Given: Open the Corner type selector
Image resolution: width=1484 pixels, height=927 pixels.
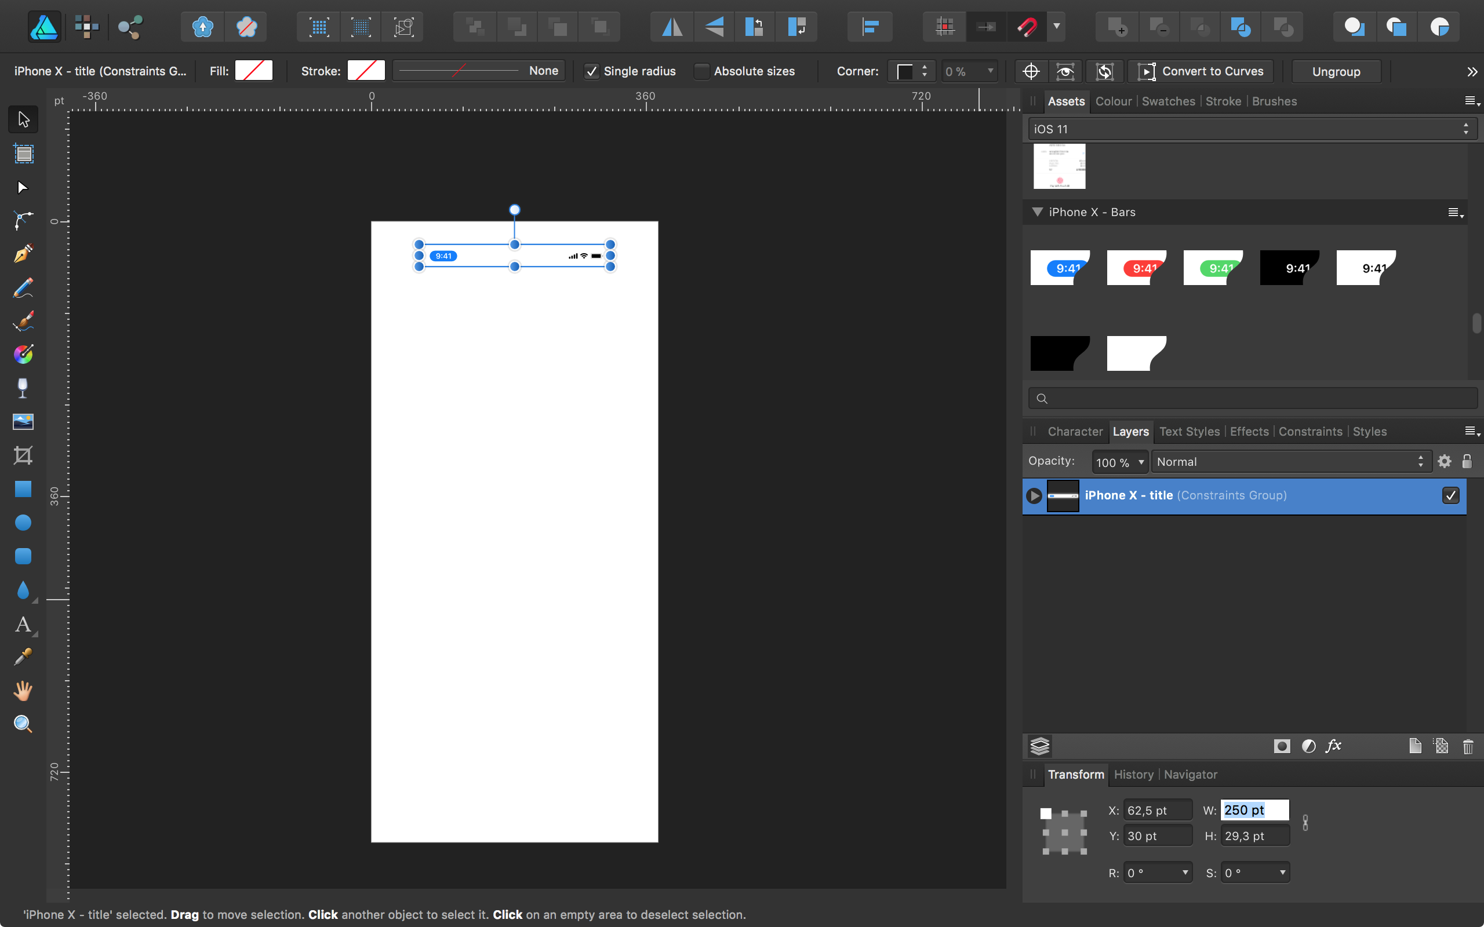Looking at the screenshot, I should [x=911, y=72].
